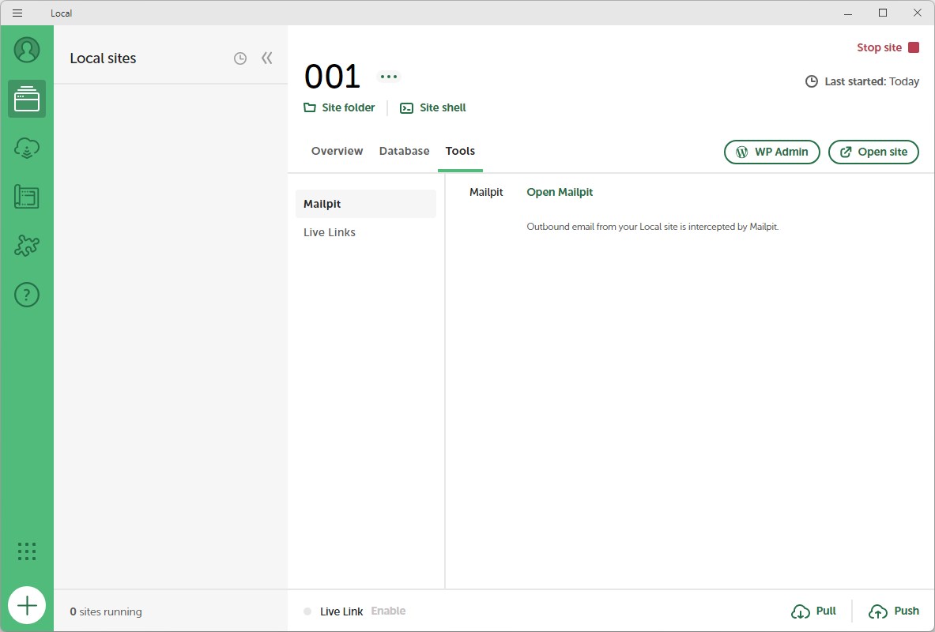Open the three-dot menu next to 001
This screenshot has width=935, height=632.
pyautogui.click(x=389, y=77)
